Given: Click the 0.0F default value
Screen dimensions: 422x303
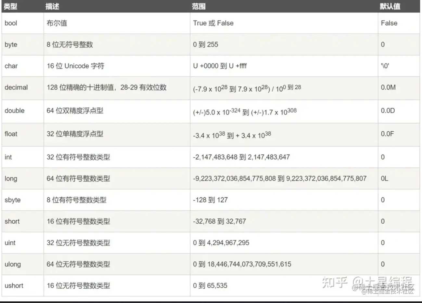Looking at the screenshot, I should (x=388, y=134).
